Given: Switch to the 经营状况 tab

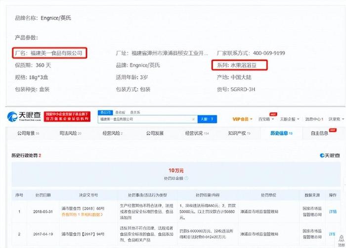Looking at the screenshot, I should tap(197, 133).
